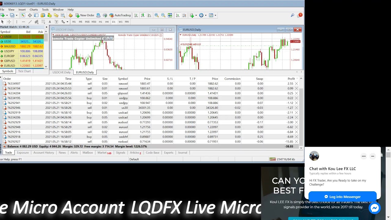Switch chart to bar chart icon
The width and height of the screenshot is (391, 220).
point(136,15)
